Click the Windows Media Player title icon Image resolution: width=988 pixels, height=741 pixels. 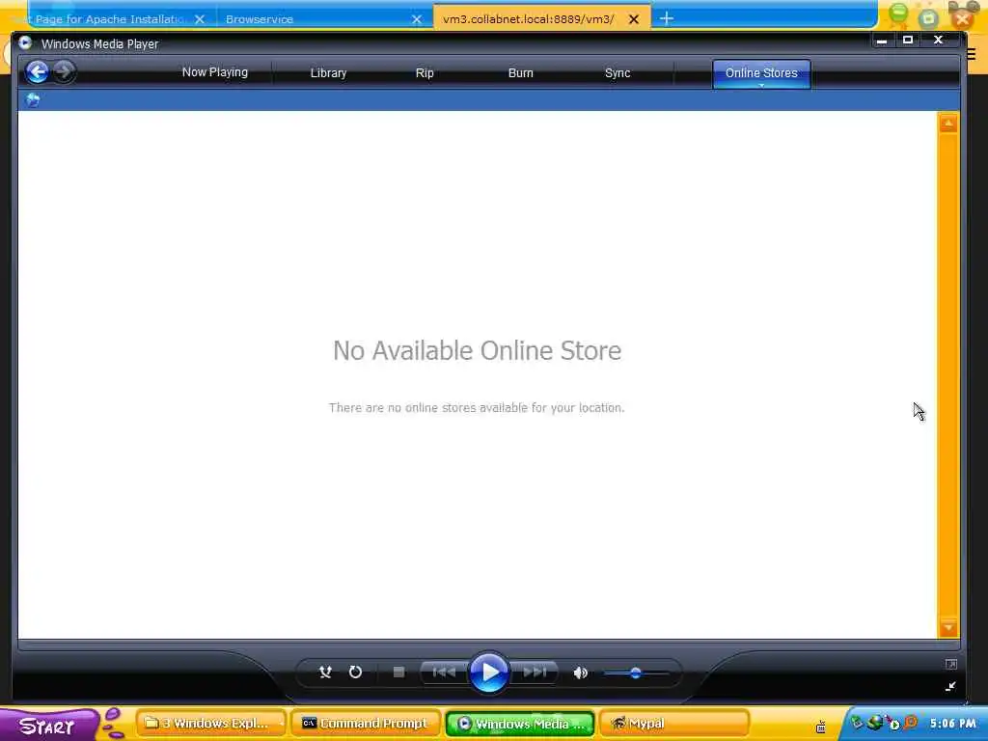coord(25,42)
